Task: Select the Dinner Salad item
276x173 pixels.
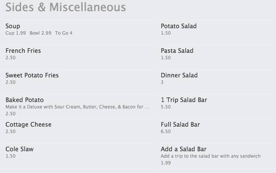Action: 179,76
